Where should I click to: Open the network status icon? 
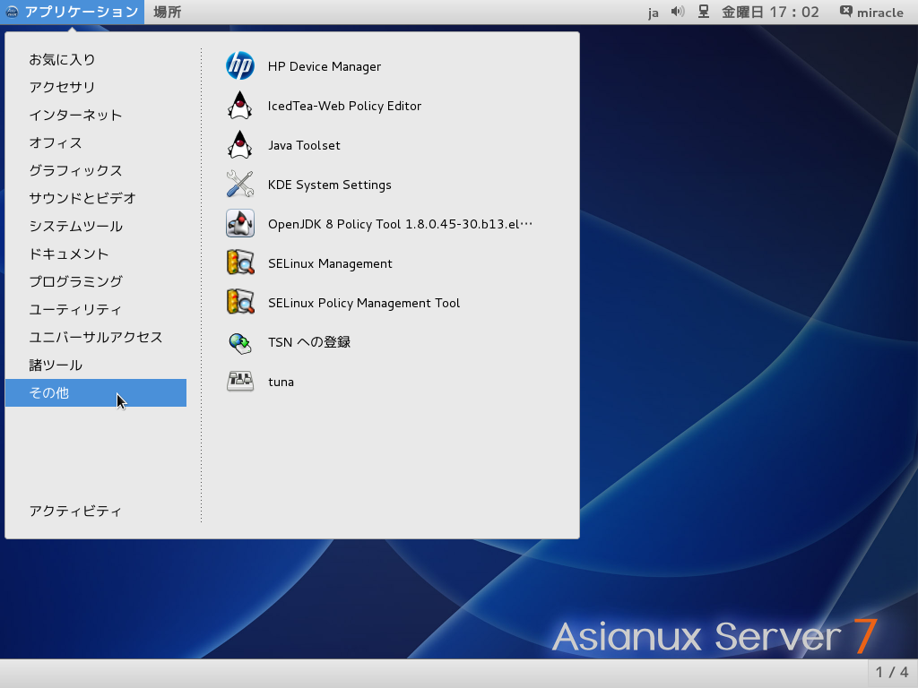pos(704,12)
